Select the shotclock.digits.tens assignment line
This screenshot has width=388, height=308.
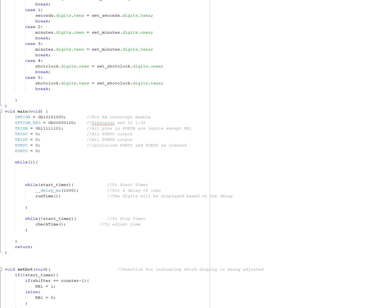[x=99, y=83]
